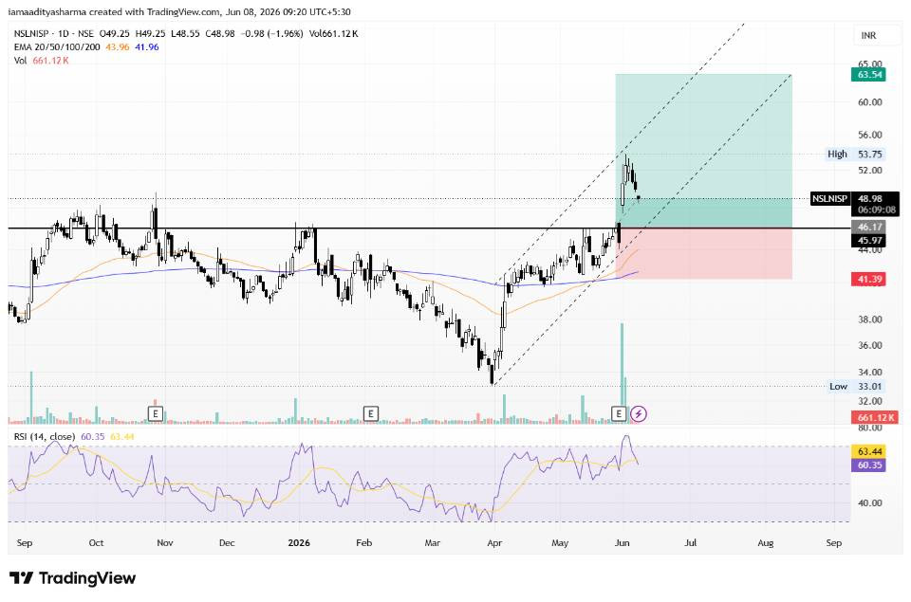This screenshot has height=602, width=911.
Task: Click the Aug label on the time axis
Action: [x=766, y=543]
